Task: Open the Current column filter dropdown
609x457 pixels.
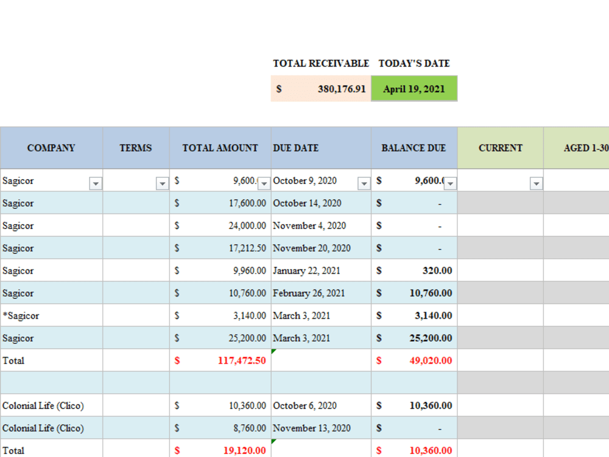Action: pos(537,183)
